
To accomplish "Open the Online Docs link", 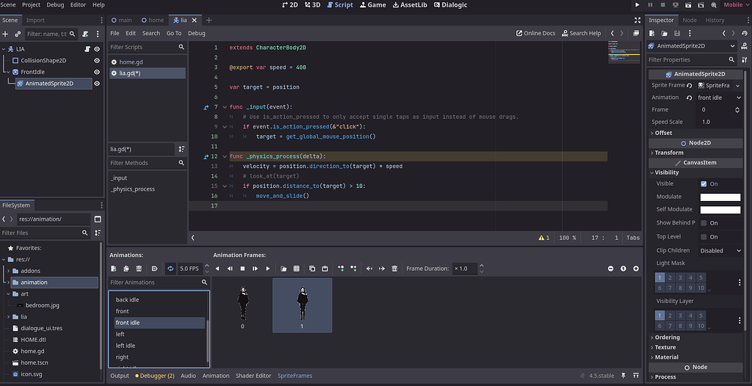I will [535, 33].
